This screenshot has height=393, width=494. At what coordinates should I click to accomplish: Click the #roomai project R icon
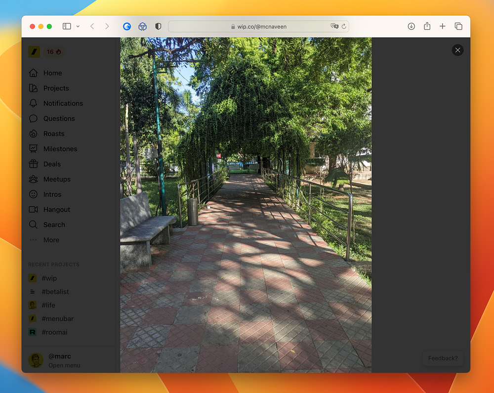pyautogui.click(x=33, y=332)
